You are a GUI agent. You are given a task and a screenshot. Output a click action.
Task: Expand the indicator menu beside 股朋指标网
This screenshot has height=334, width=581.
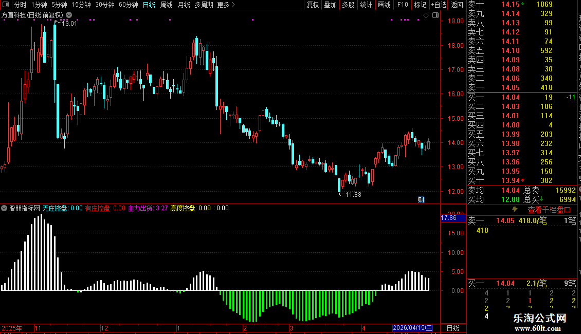[x=4, y=208]
